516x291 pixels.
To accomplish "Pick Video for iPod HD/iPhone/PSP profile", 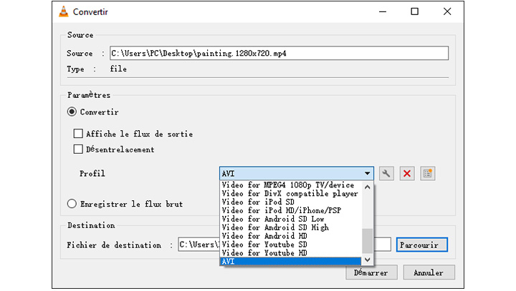I will 291,210.
